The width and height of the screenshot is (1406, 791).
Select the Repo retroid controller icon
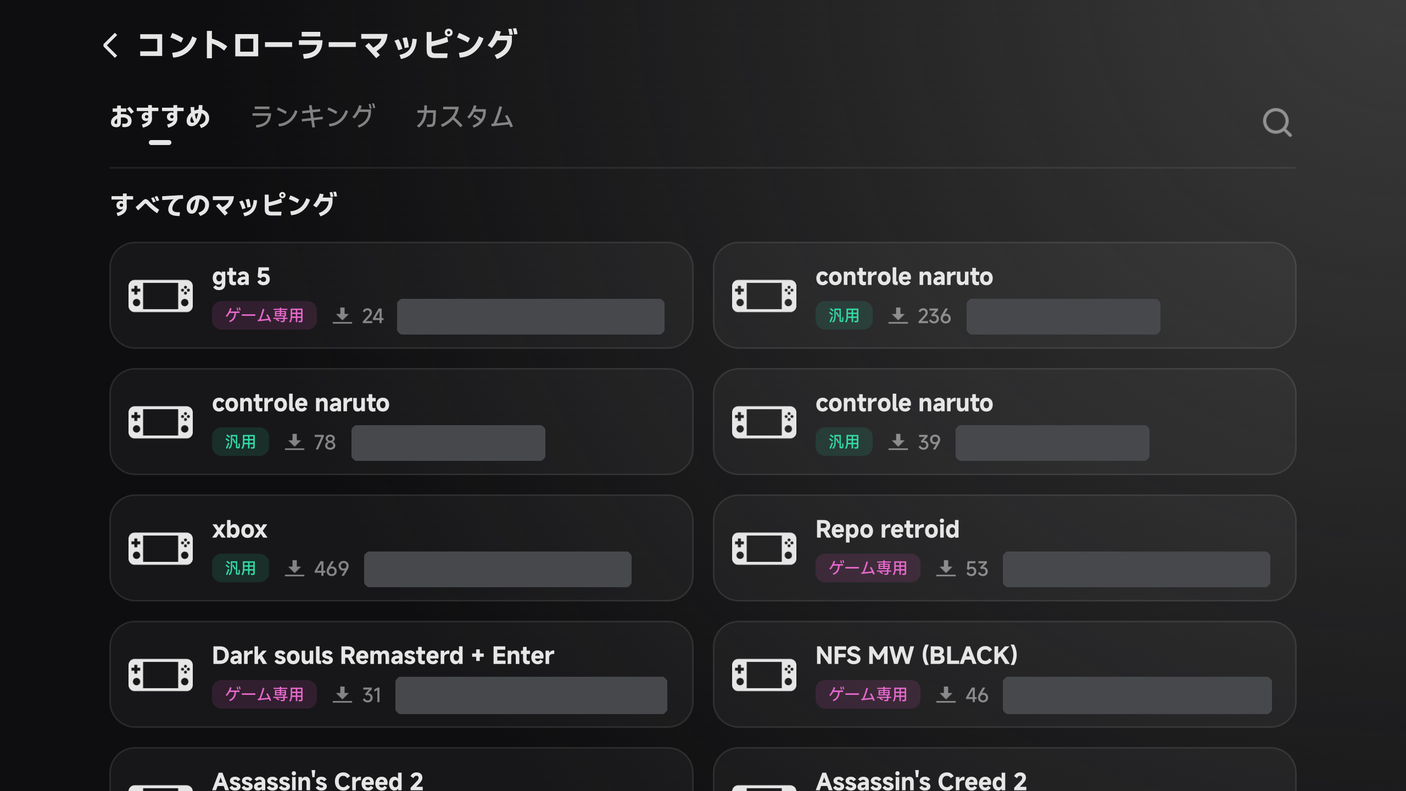point(764,548)
